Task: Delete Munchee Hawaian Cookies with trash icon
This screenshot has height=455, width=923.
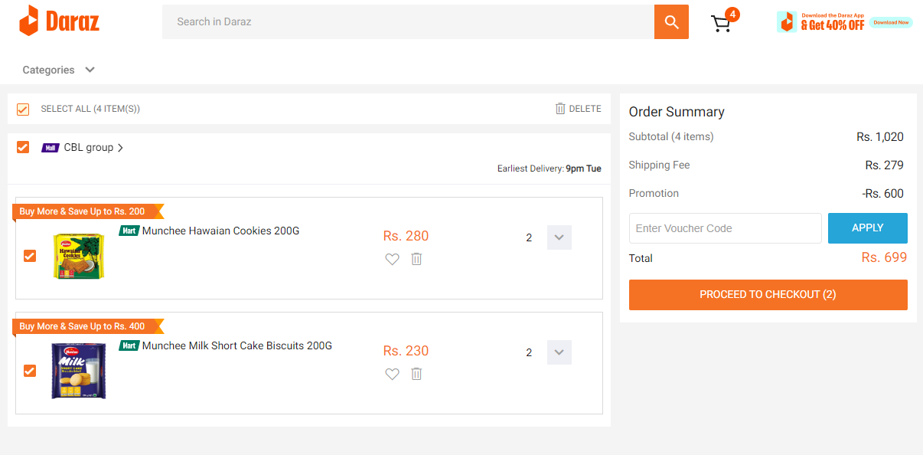Action: (x=416, y=259)
